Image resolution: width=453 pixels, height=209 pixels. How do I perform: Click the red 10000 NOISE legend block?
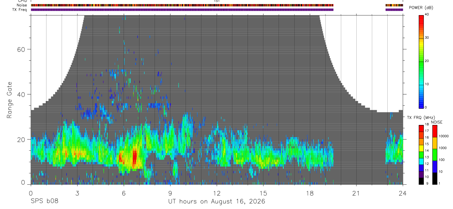coord(435,131)
